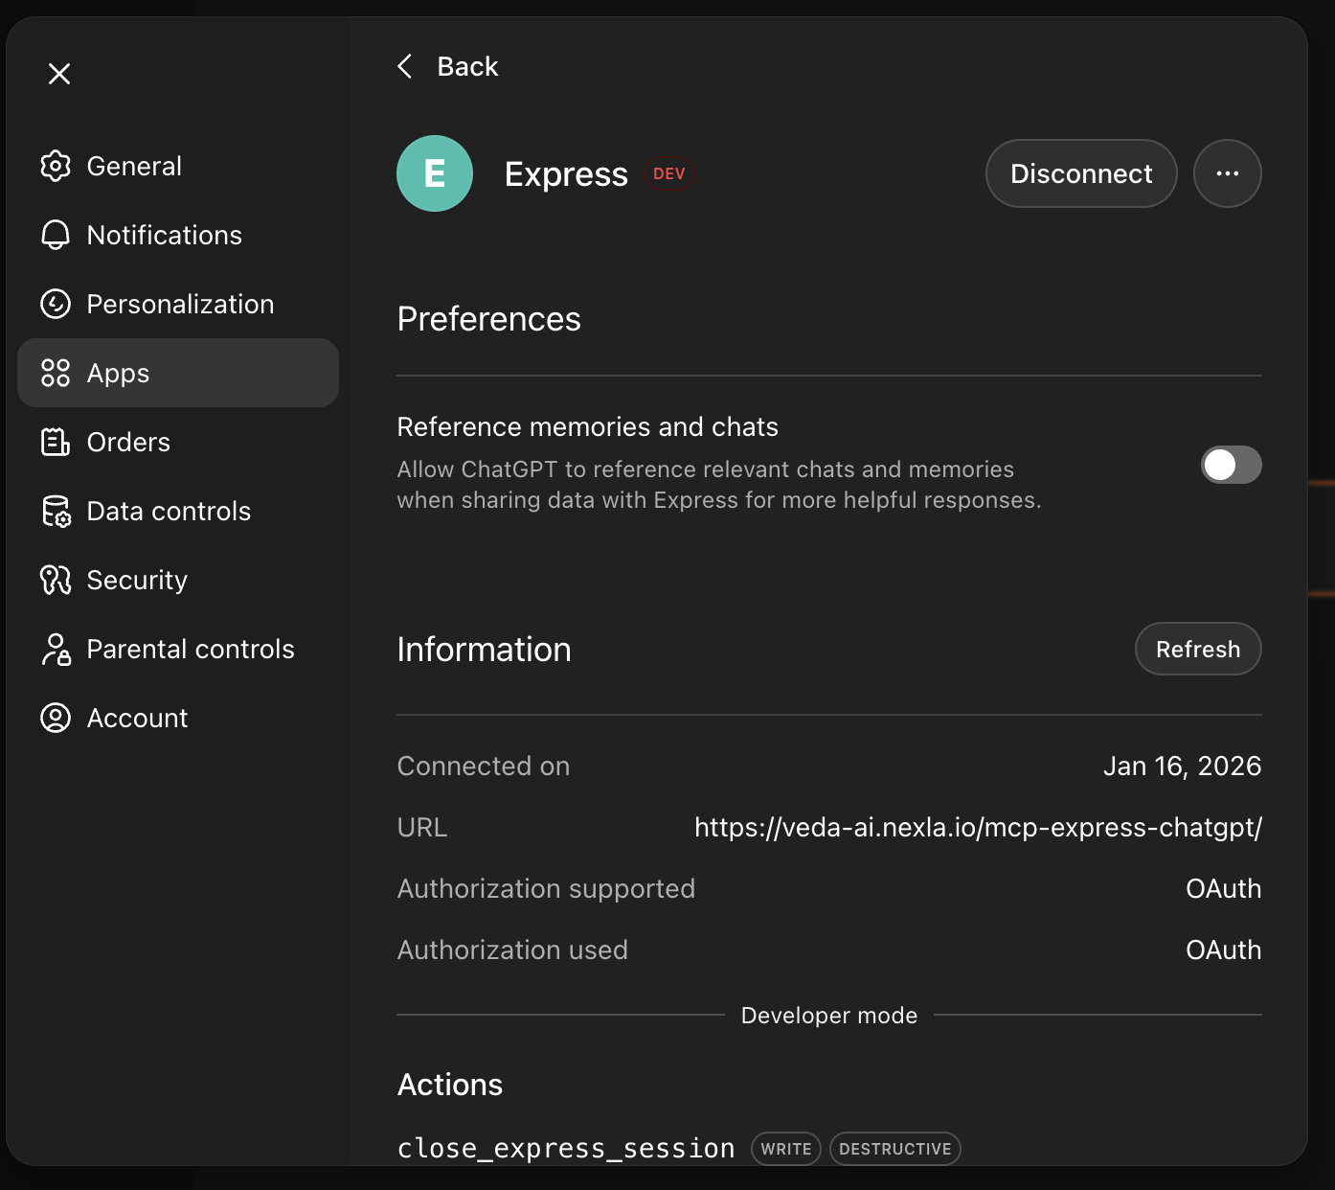This screenshot has height=1190, width=1335.
Task: Click the General gear icon
Action: 56,166
